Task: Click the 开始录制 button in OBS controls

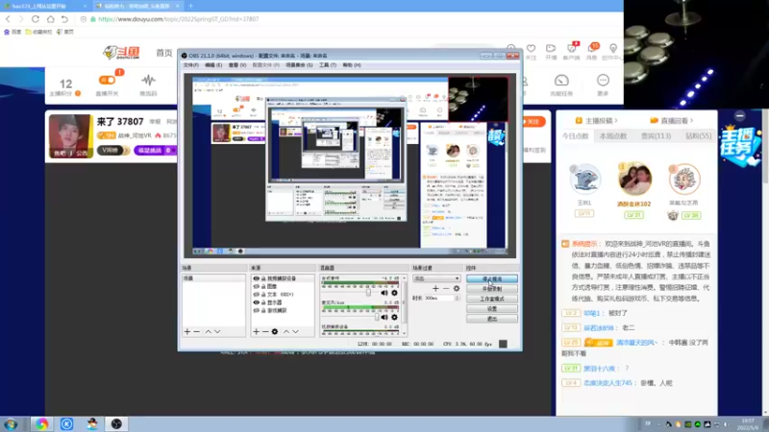Action: coord(491,289)
